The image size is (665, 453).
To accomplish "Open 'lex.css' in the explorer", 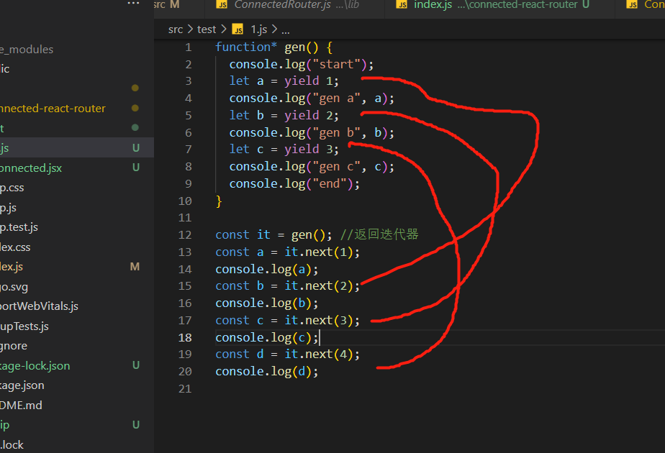I will coord(77,247).
